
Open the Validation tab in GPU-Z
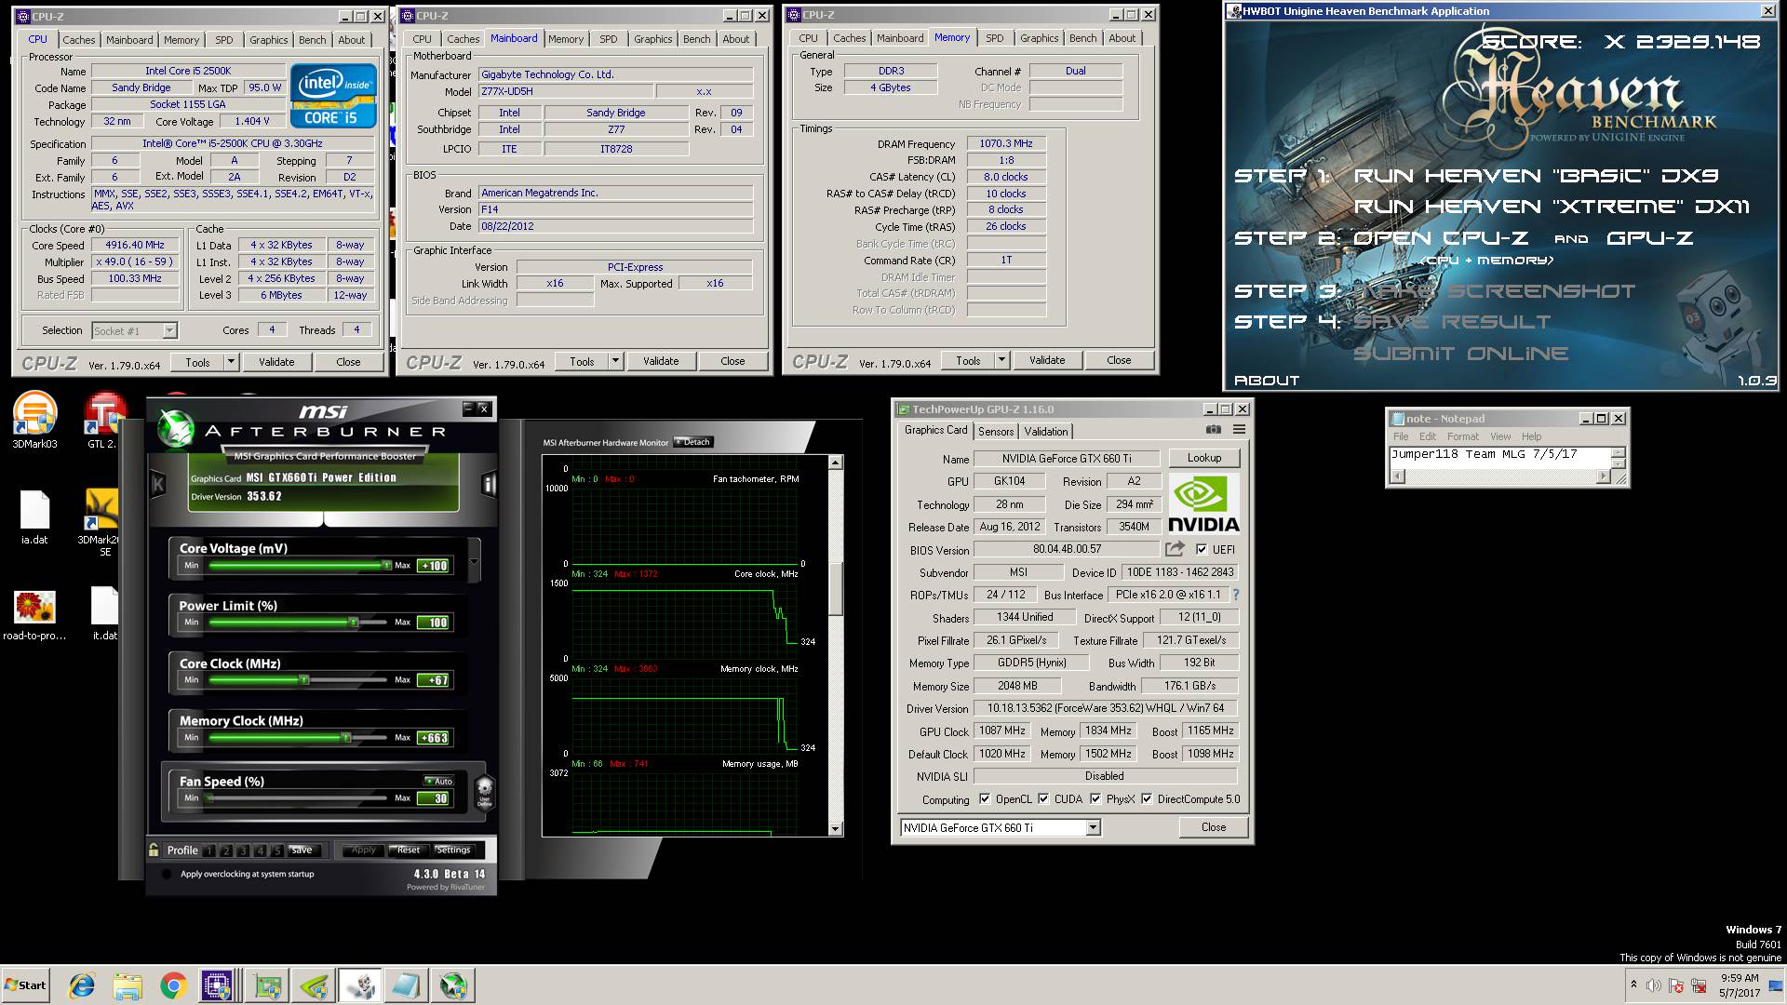tap(1046, 431)
